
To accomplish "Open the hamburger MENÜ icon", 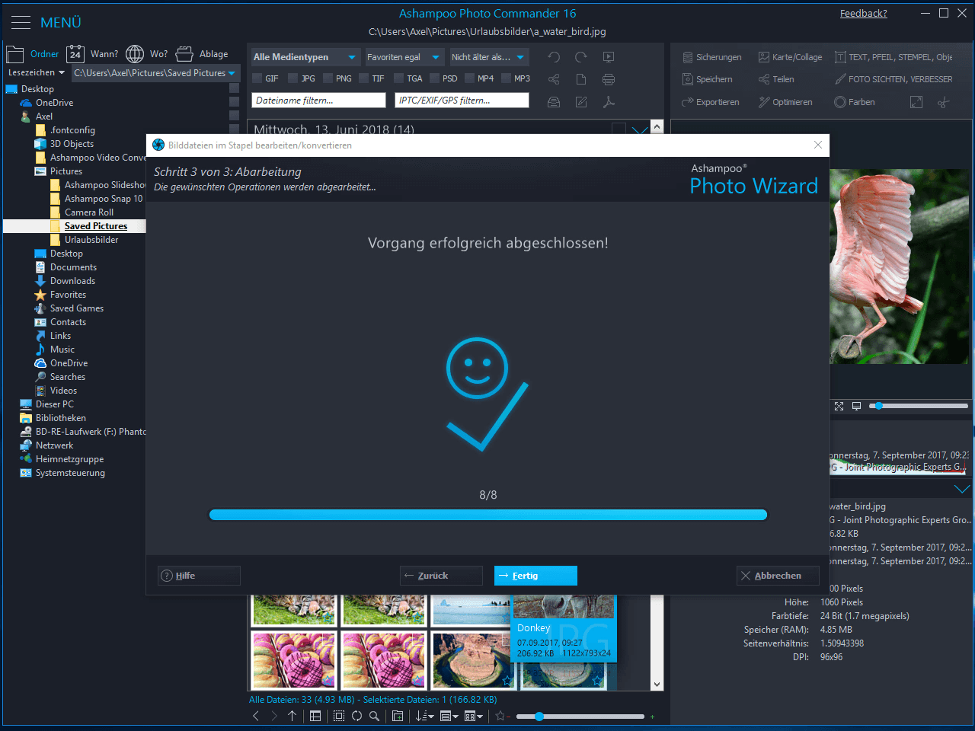I will (x=21, y=22).
